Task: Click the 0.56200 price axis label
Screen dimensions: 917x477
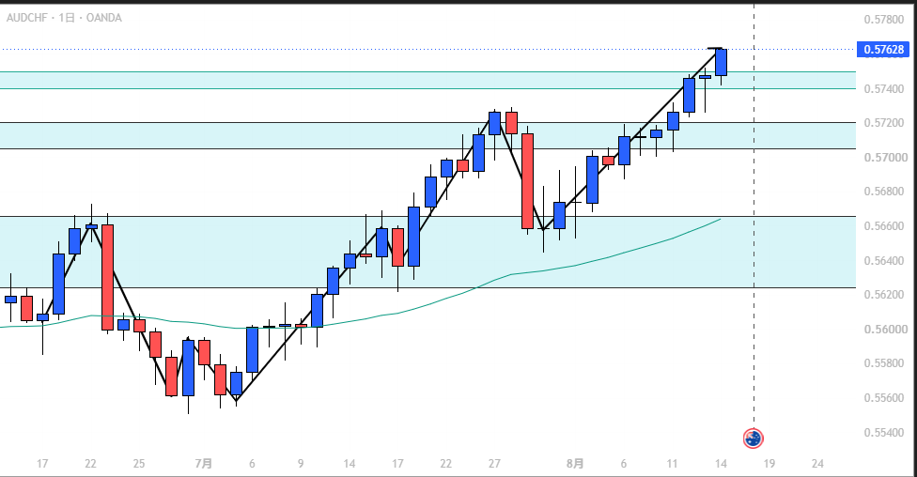Action: (884, 295)
